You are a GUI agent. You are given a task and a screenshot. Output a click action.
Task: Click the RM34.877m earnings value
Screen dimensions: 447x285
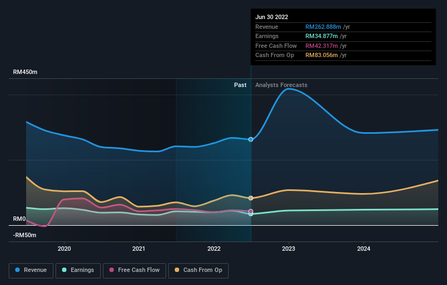tap(322, 36)
